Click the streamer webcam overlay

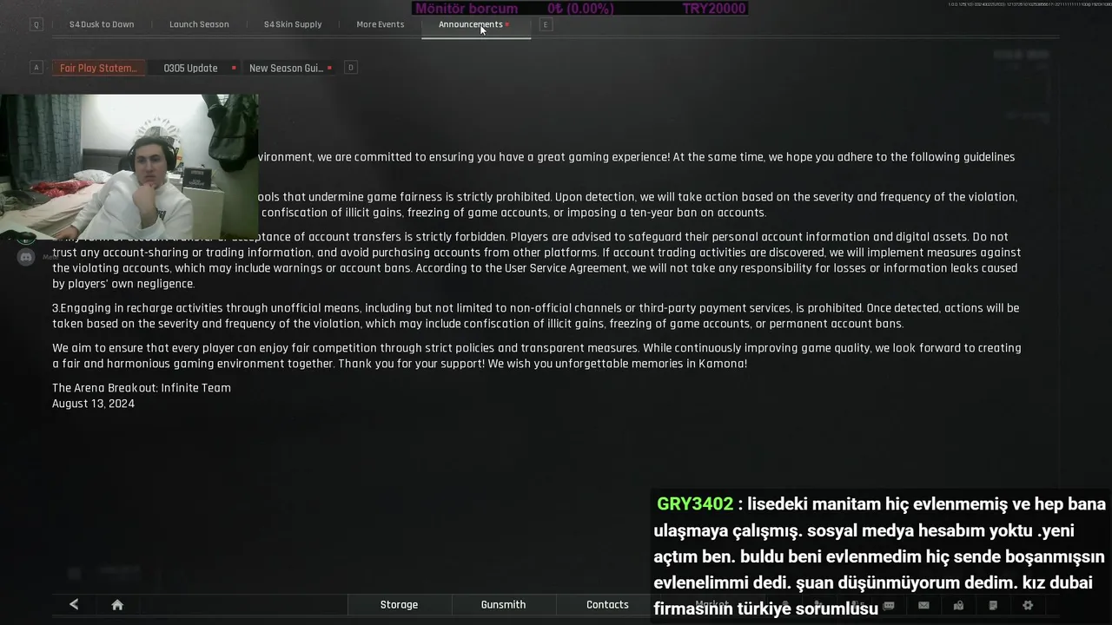click(129, 167)
